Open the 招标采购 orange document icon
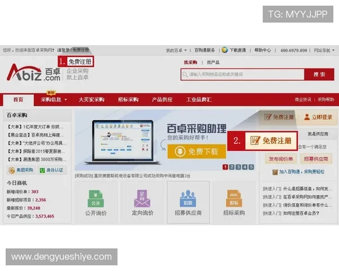This screenshot has height=271, width=339. (x=234, y=199)
